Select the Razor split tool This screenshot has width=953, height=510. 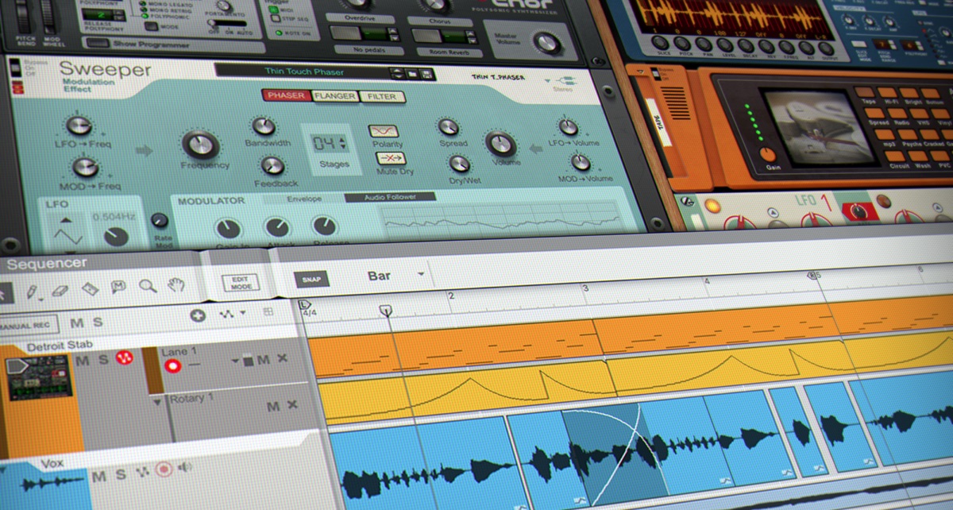[x=90, y=289]
